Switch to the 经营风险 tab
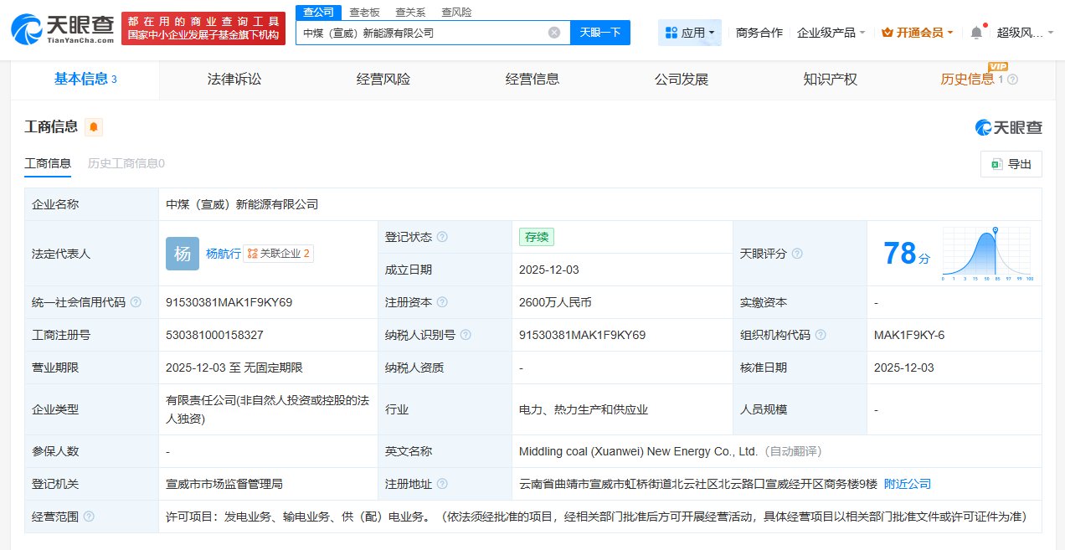Screen dimensions: 1065x550 click(x=383, y=80)
